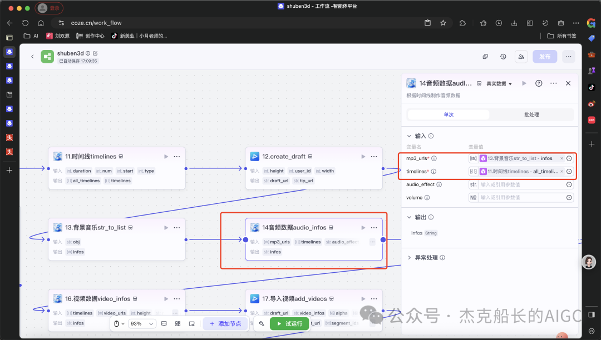Switch to the 单次 tab
This screenshot has width=601, height=340.
coord(449,115)
